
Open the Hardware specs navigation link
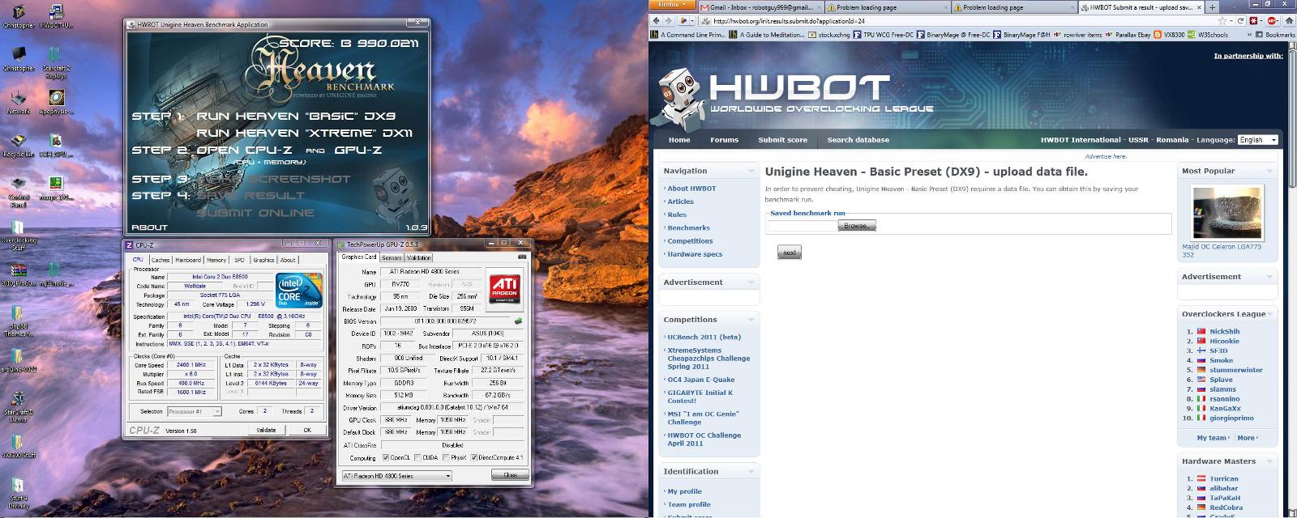pos(695,254)
